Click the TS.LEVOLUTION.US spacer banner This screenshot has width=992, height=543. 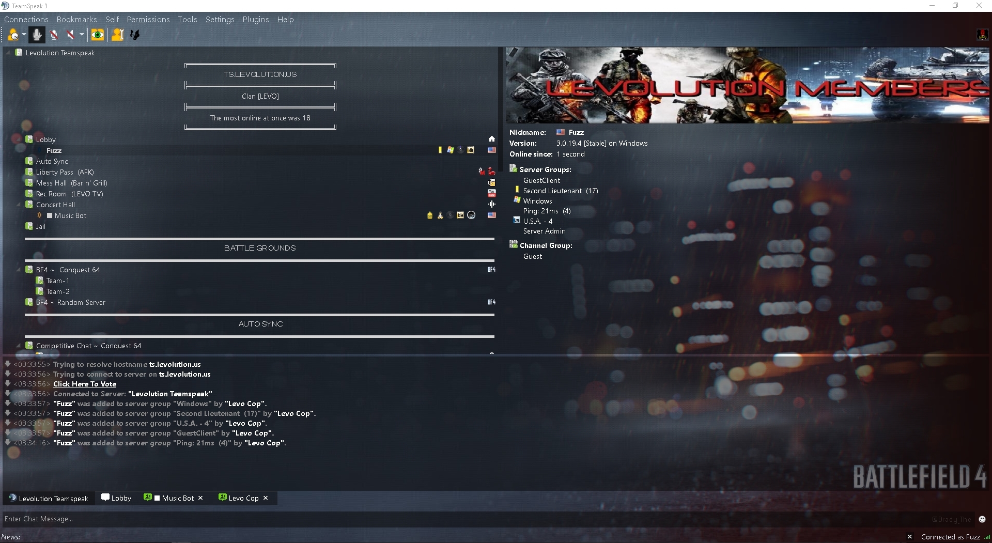click(260, 74)
